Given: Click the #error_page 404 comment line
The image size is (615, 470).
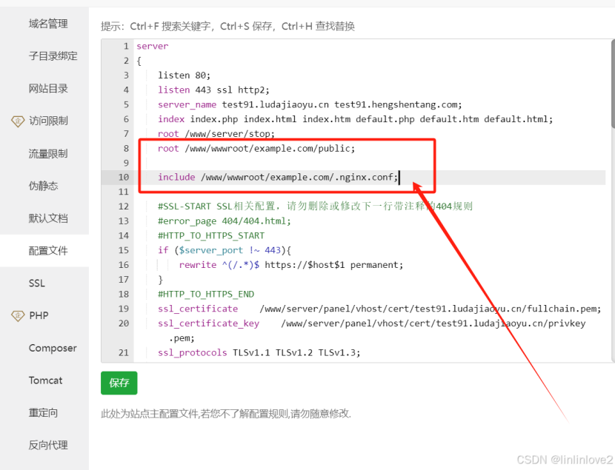Looking at the screenshot, I should tap(225, 221).
